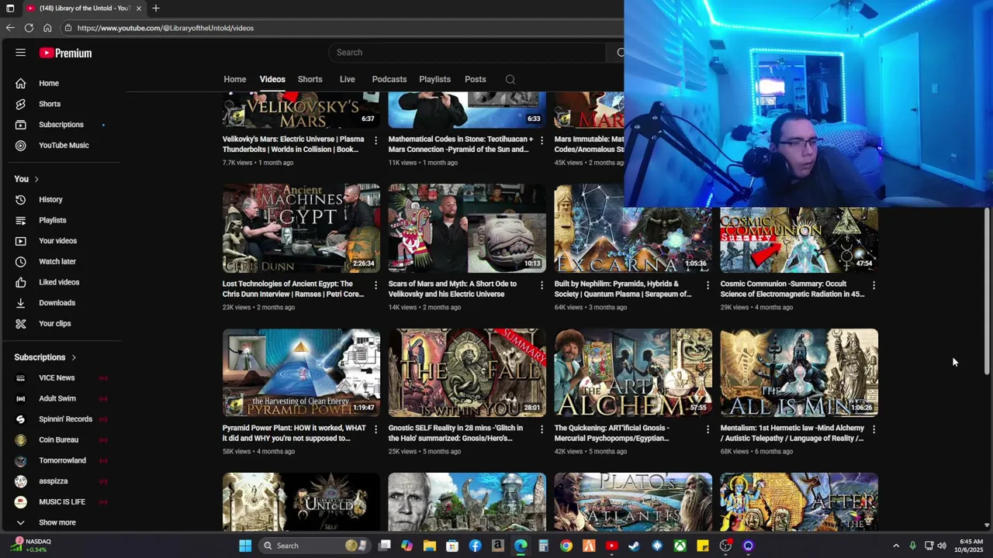Click the browser home button
The width and height of the screenshot is (993, 558).
pos(47,28)
